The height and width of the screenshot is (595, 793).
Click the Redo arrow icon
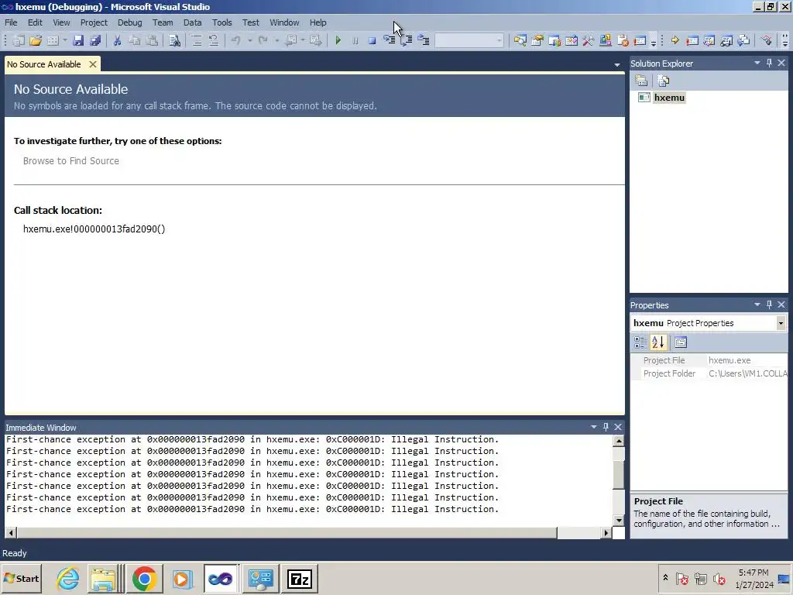tap(263, 40)
